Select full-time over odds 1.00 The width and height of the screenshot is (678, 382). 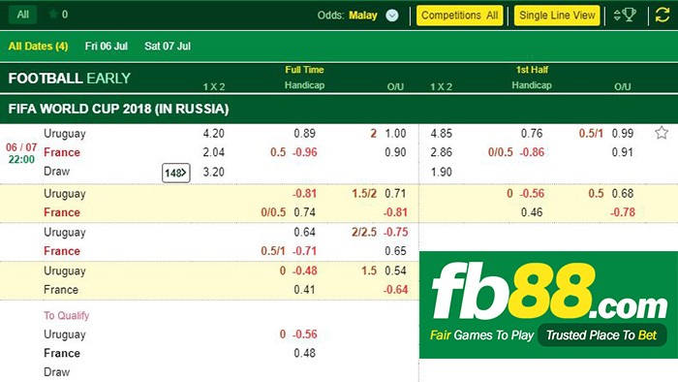click(x=395, y=133)
